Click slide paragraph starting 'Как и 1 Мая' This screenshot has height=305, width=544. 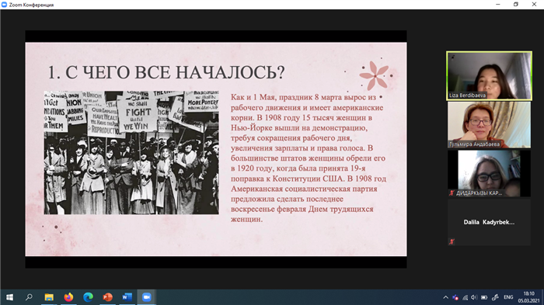click(309, 158)
